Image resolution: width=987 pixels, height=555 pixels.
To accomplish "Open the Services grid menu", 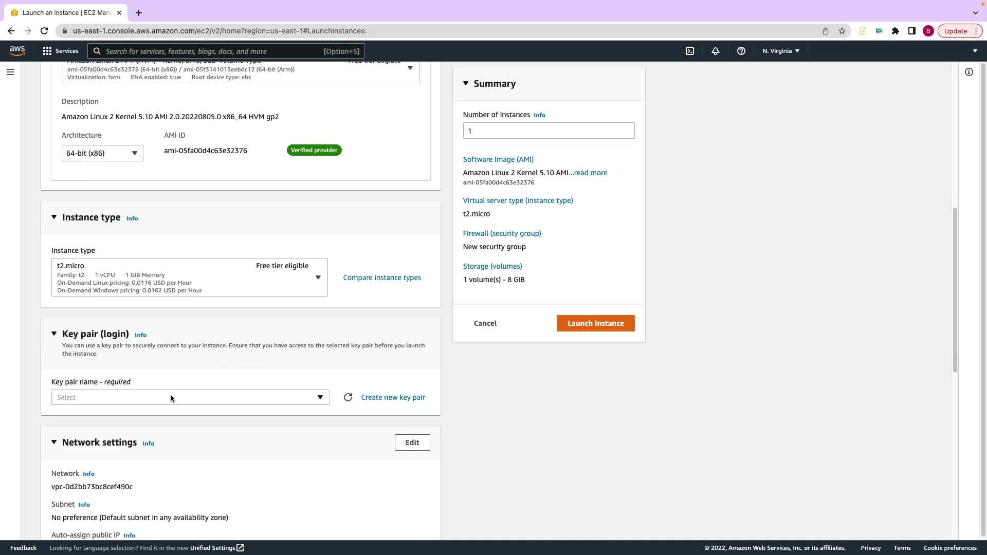I will (61, 51).
